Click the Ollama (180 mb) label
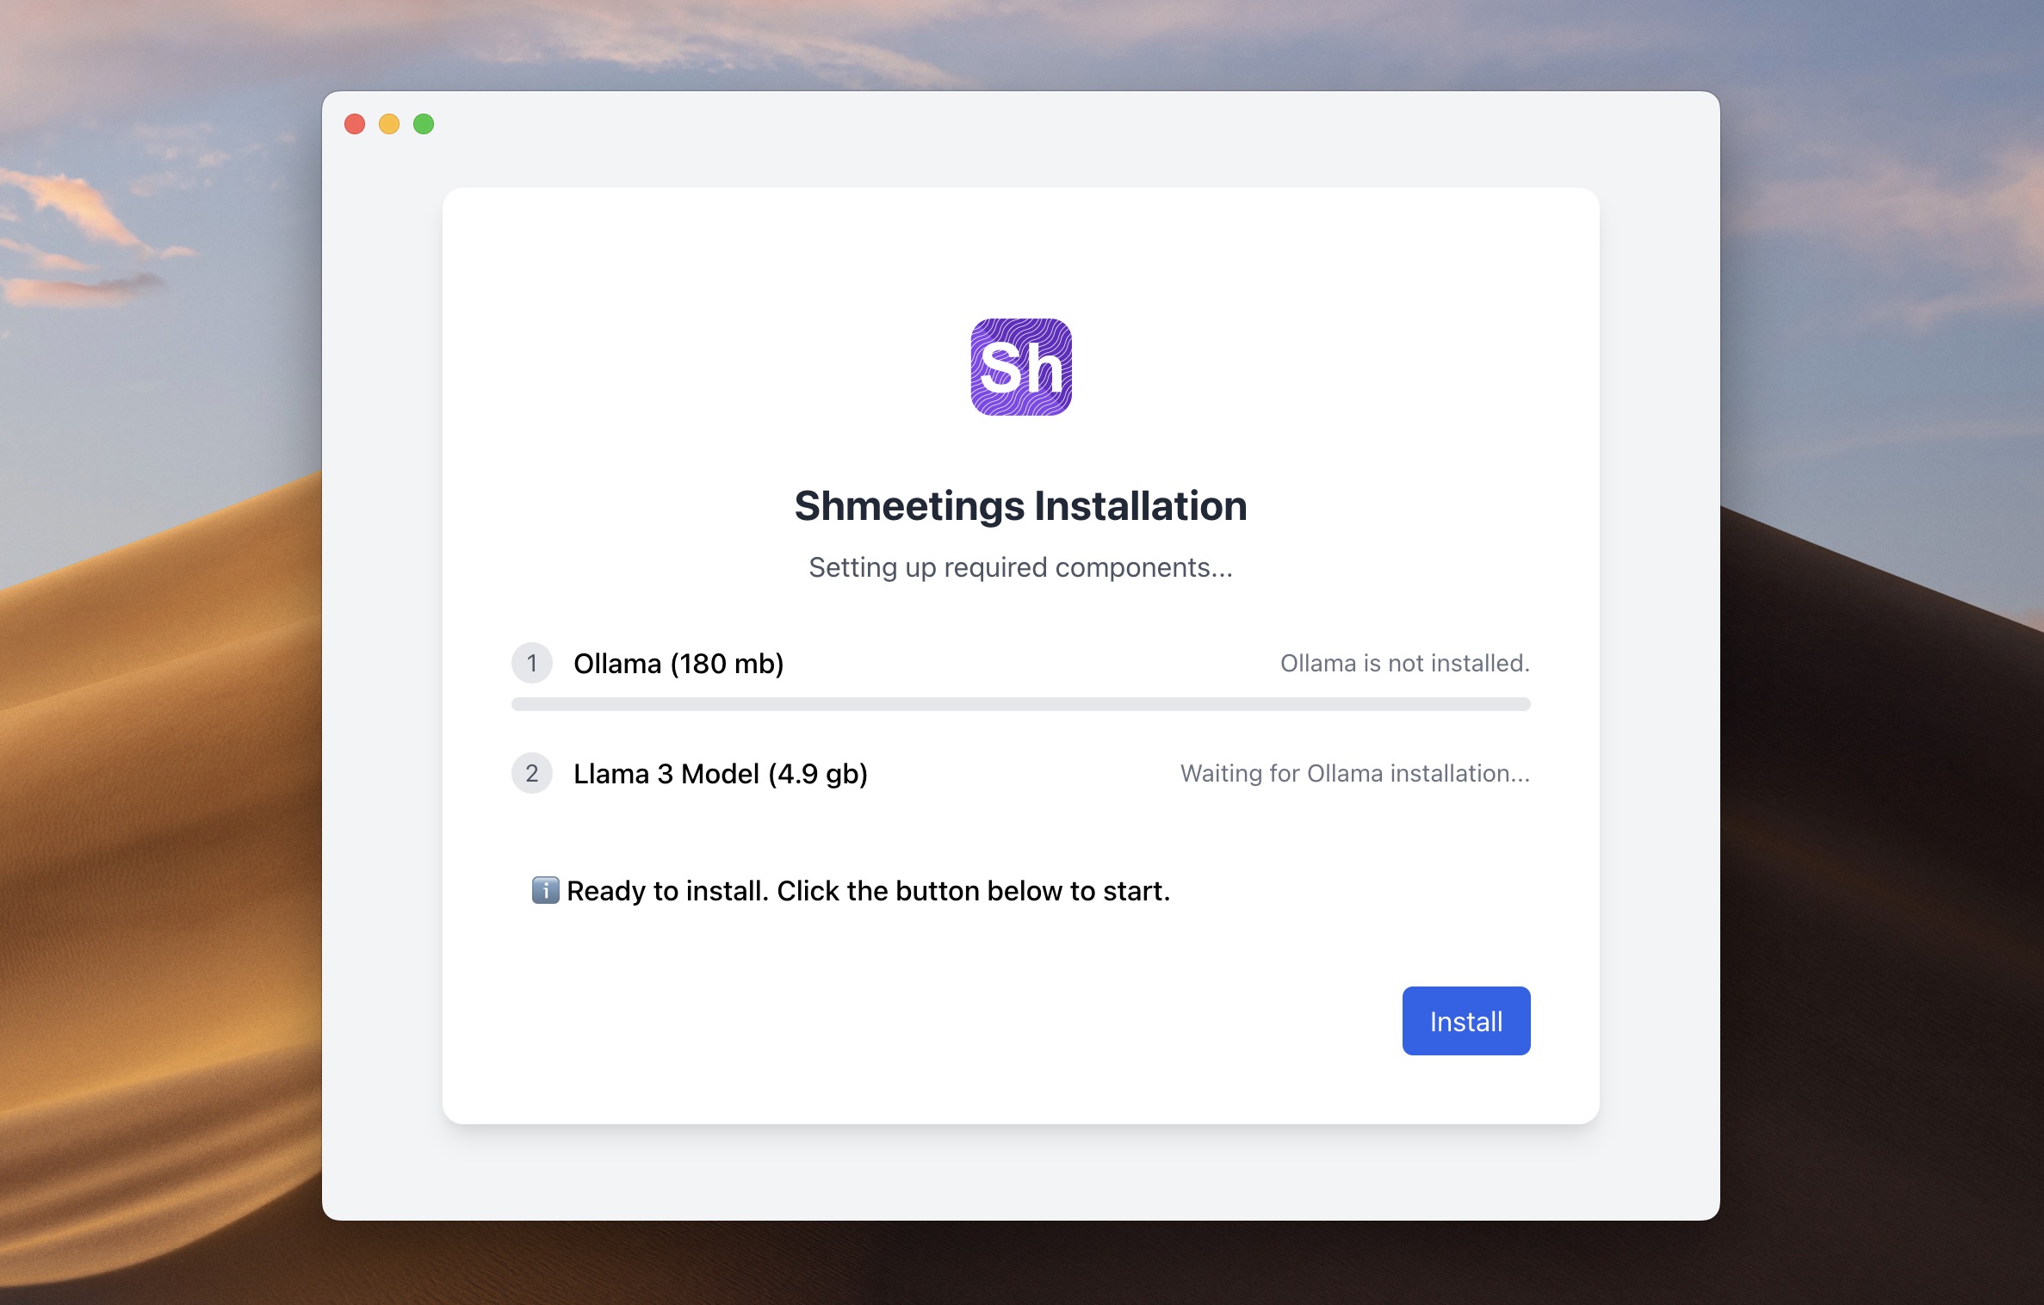 coord(679,663)
